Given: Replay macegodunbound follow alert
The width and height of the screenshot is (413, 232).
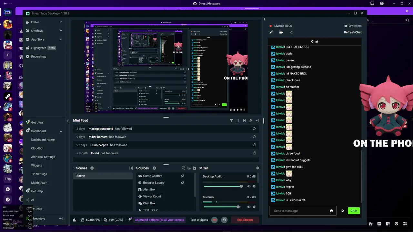Looking at the screenshot, I should (254, 129).
